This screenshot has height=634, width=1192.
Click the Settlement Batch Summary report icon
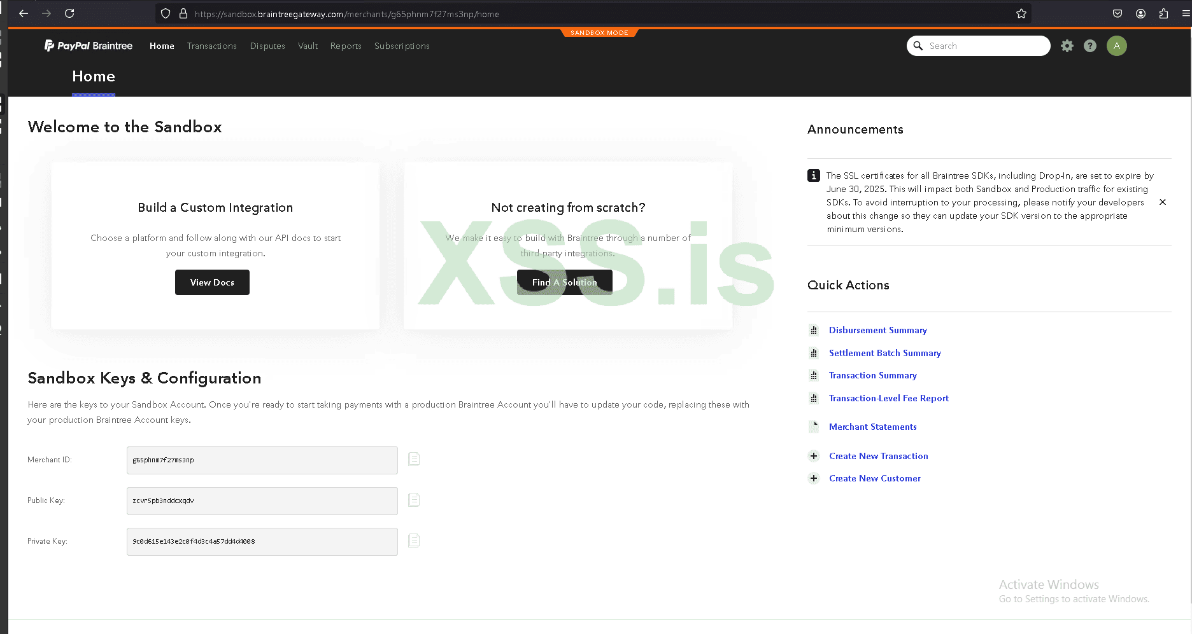814,353
